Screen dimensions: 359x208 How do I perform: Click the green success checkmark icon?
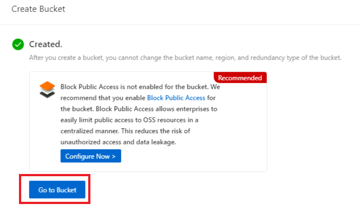[18, 44]
